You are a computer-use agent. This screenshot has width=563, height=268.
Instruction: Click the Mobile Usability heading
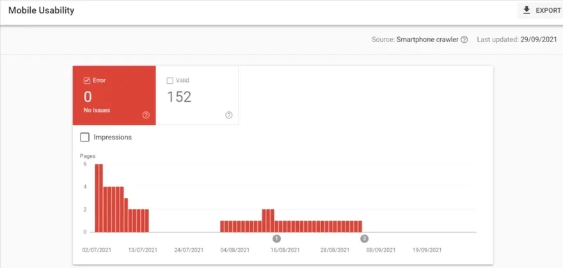pos(42,10)
